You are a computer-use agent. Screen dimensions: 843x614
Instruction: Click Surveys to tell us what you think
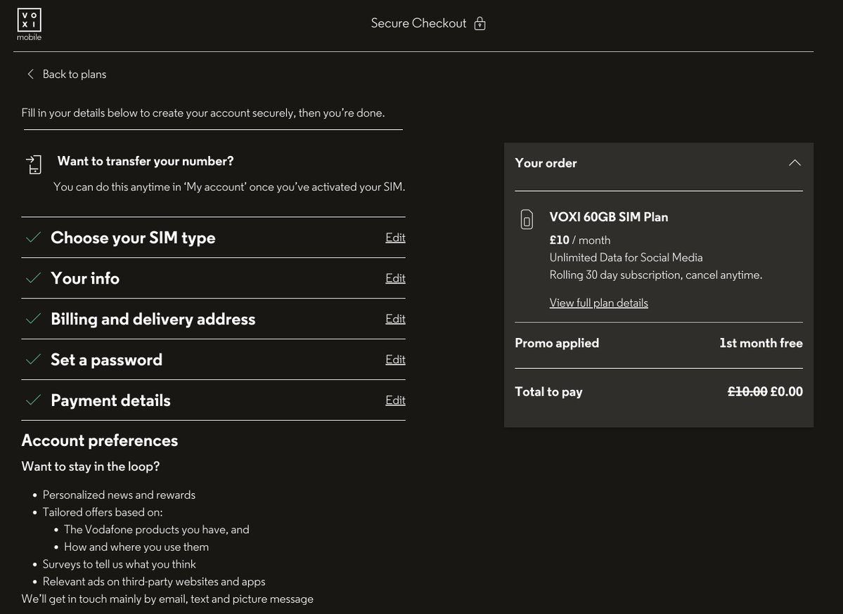pyautogui.click(x=119, y=564)
